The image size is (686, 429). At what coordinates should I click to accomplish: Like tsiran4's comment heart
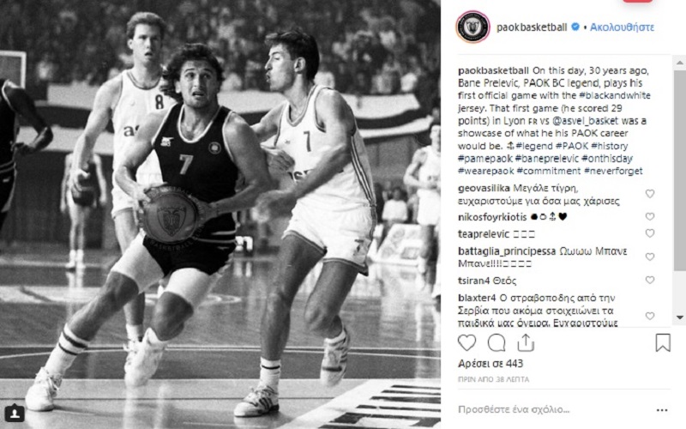tap(650, 280)
